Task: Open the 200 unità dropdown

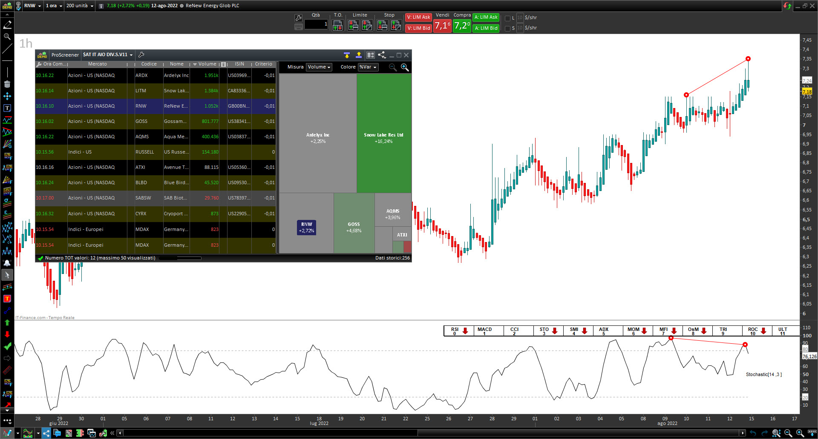Action: click(80, 6)
